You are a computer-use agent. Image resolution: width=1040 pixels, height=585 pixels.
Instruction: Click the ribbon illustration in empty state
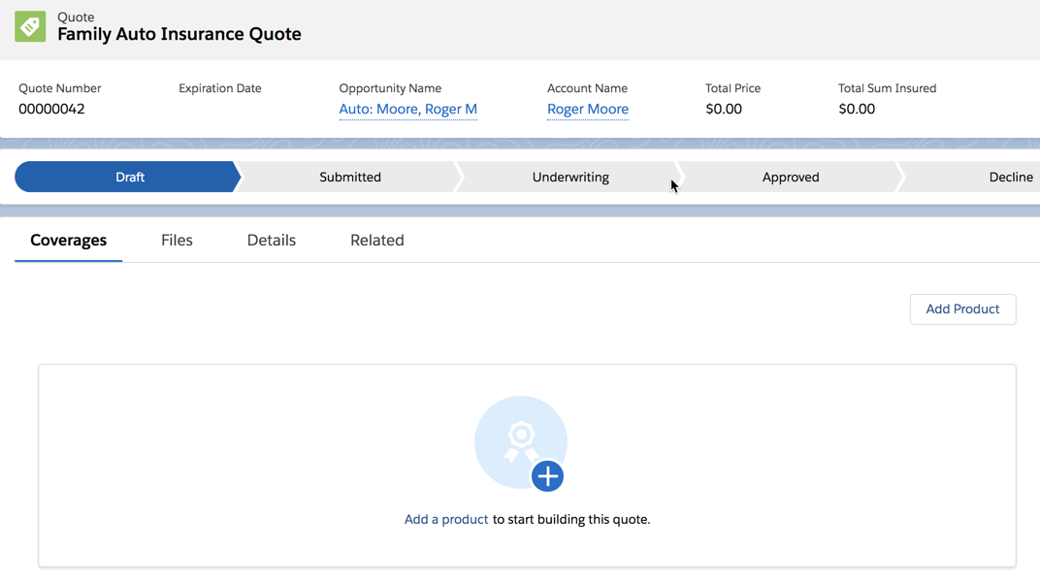[521, 441]
